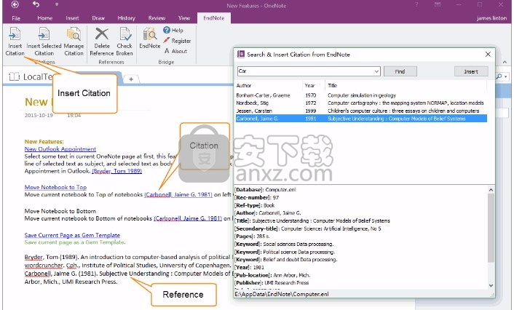
Task: Launch EndNote from Bridge group
Action: pos(150,38)
